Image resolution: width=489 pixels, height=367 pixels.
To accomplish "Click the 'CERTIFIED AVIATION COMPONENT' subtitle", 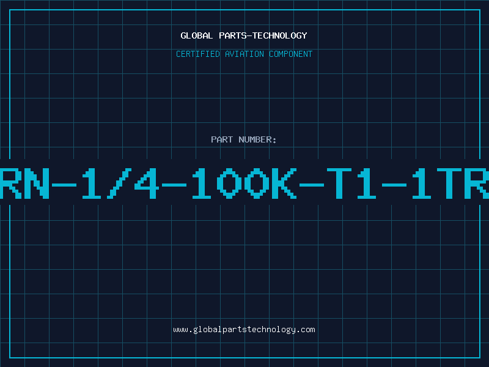I will pos(244,54).
